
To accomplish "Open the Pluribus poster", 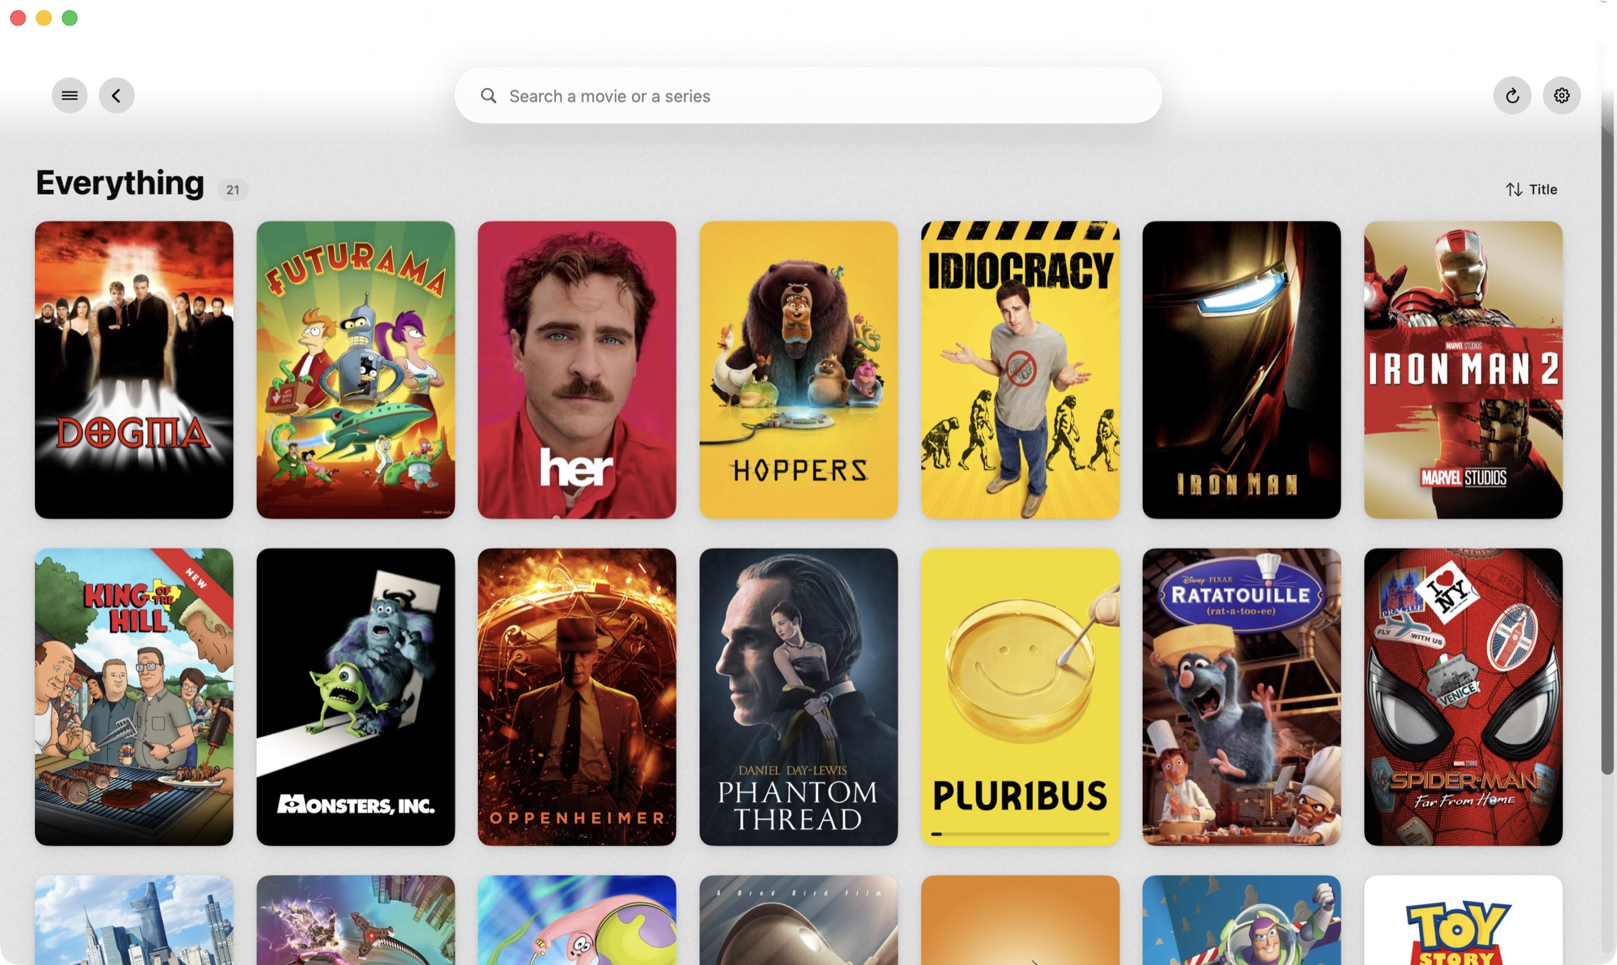I will 1020,697.
